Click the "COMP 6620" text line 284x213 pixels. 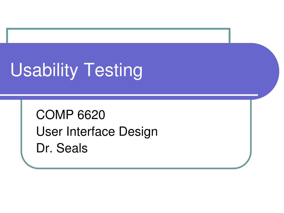point(71,115)
